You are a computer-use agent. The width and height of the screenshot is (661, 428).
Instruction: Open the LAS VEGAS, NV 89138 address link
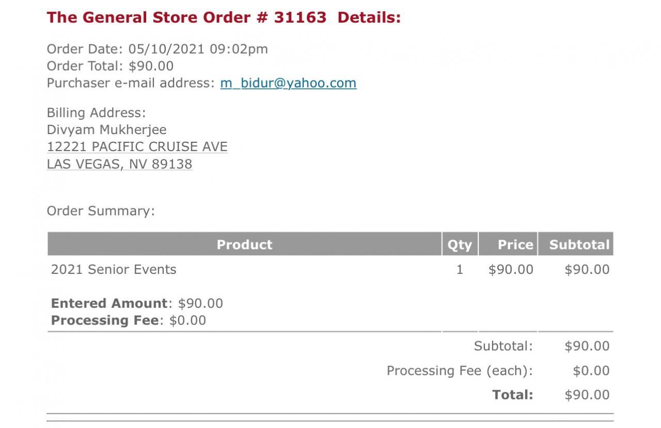pos(119,164)
